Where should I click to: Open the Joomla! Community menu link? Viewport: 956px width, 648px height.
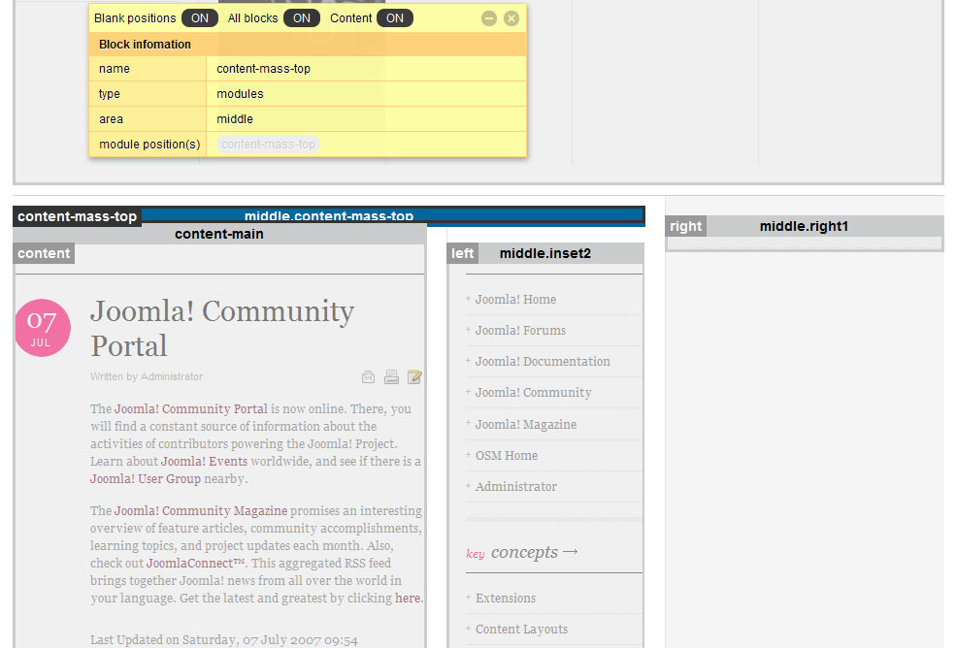[534, 393]
